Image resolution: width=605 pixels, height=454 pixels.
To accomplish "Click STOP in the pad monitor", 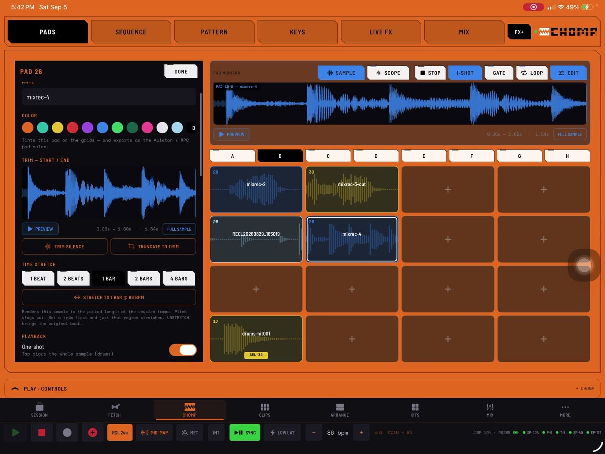I will tap(430, 73).
